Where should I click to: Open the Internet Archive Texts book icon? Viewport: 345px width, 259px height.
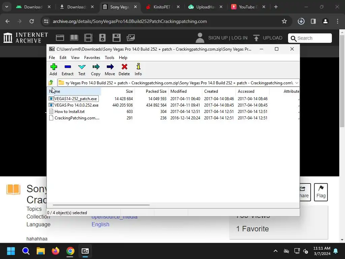click(74, 38)
